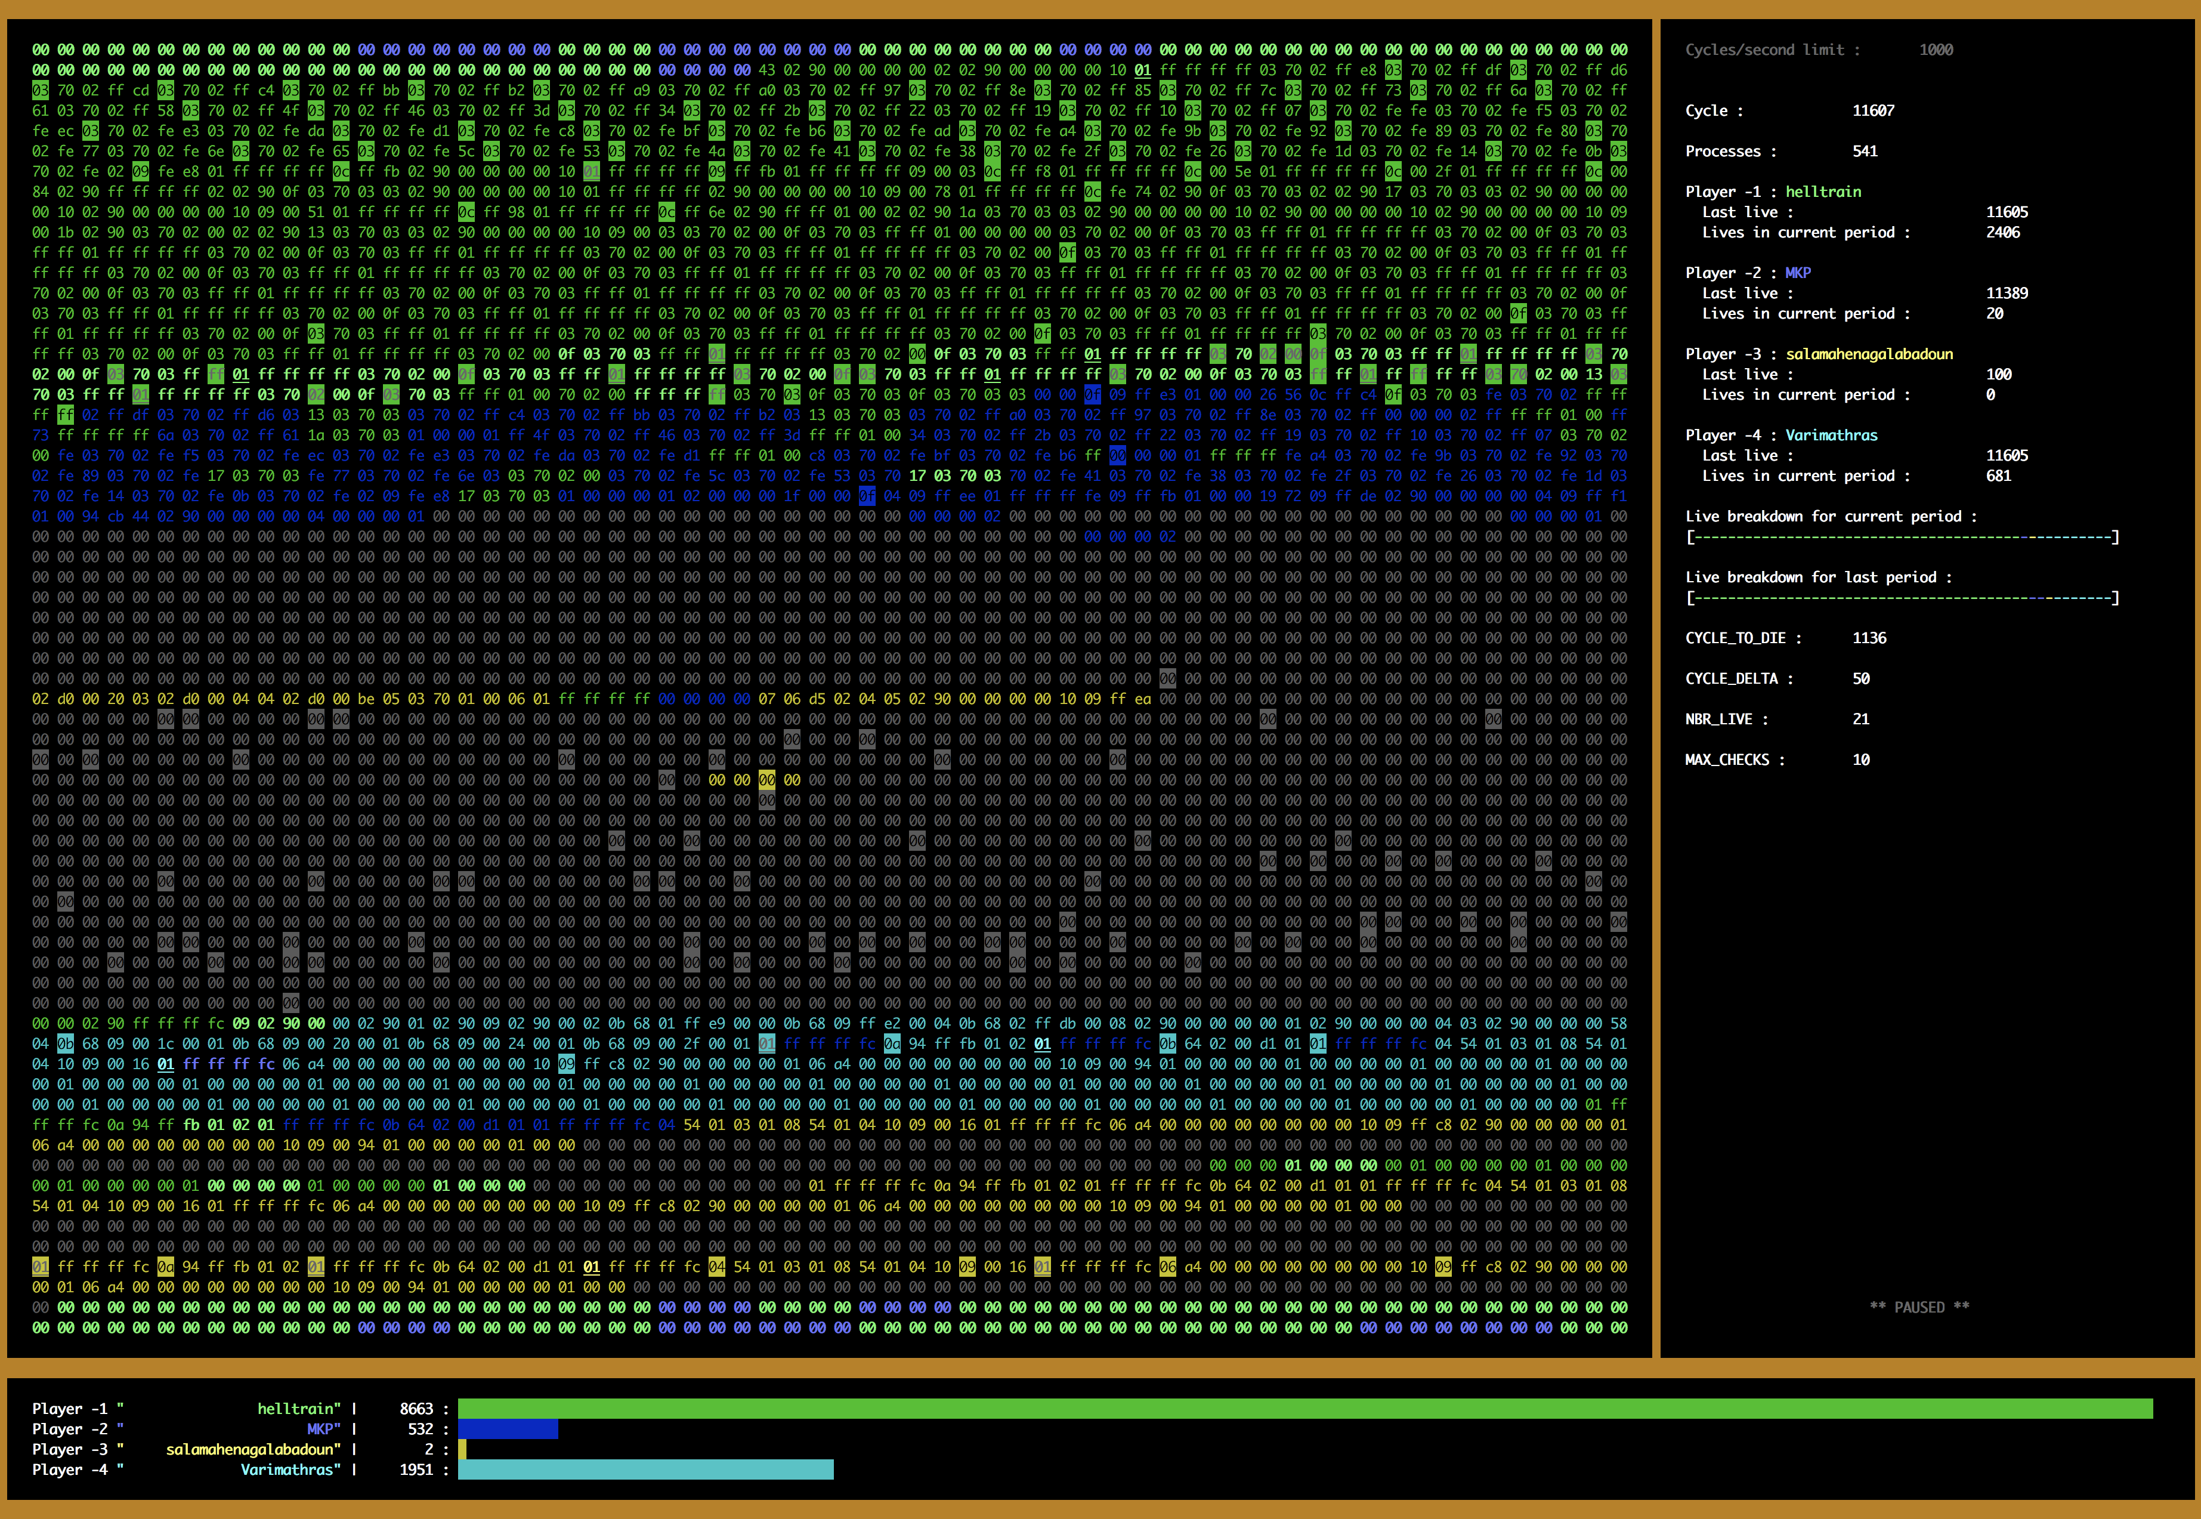Screen dimensions: 2201x1519
Task: Select MKP's score 532 in the bottom panel
Action: [x=421, y=1430]
